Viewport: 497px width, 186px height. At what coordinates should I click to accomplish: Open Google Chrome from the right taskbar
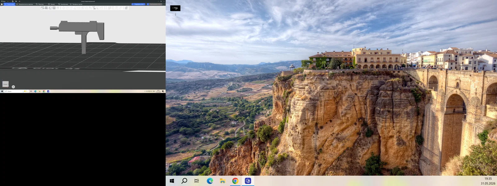235,181
